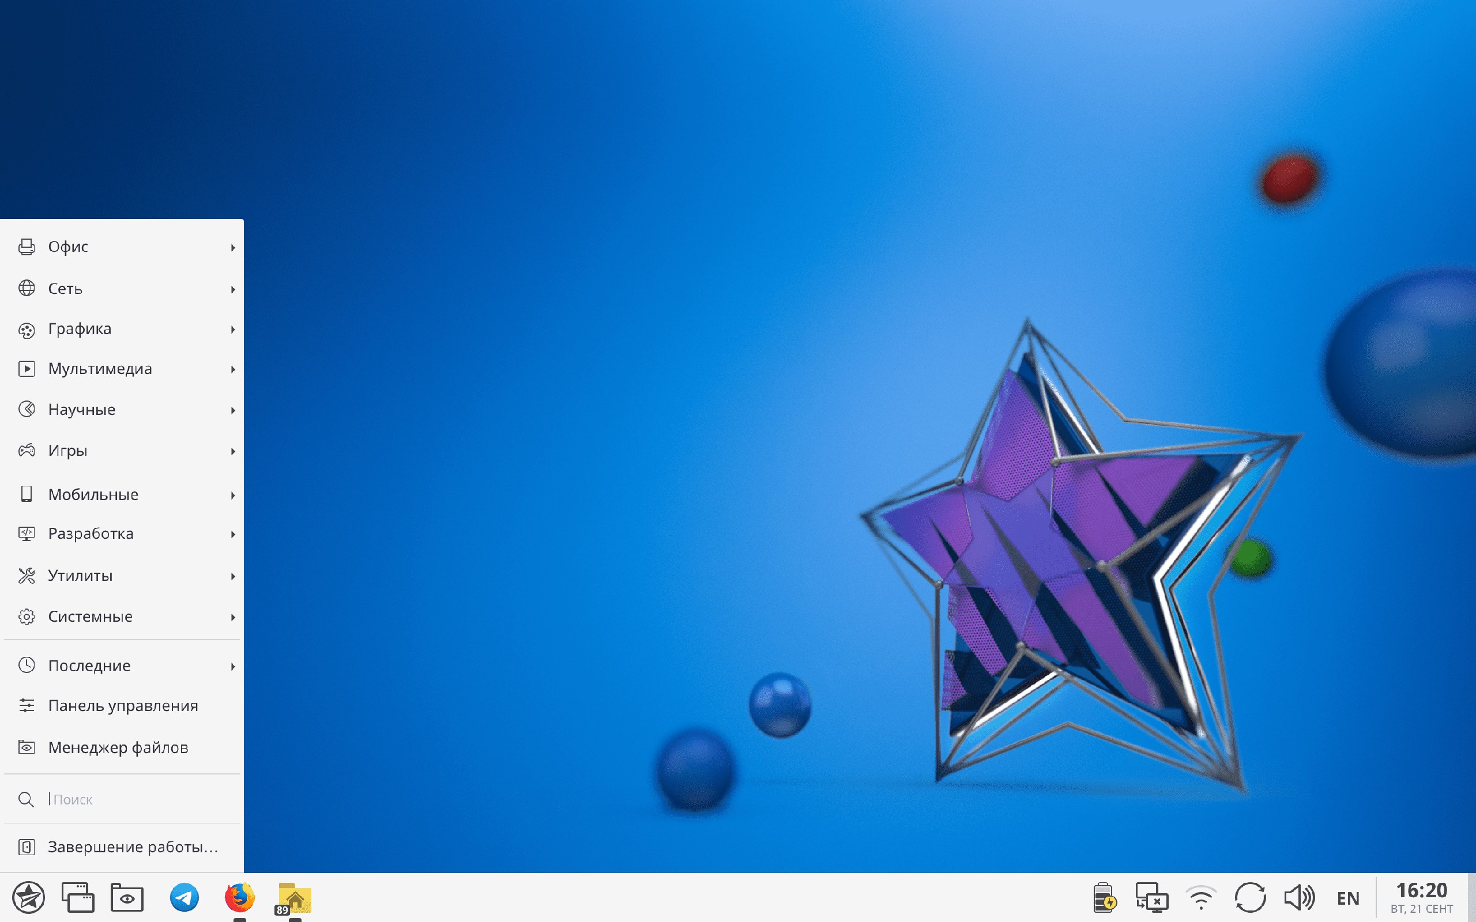Select Менеджер файлов in the menu
The width and height of the screenshot is (1476, 922).
click(122, 747)
